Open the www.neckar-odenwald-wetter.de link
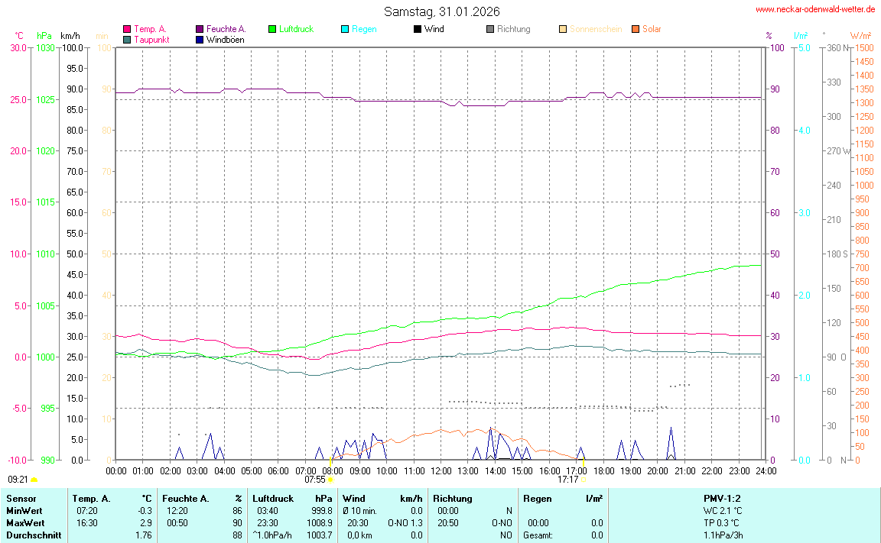This screenshot has width=881, height=543. [x=815, y=9]
